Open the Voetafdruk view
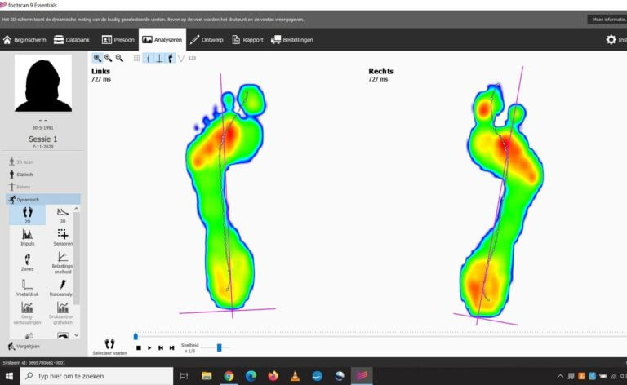Screen dimensions: 627x385 click(x=27, y=288)
